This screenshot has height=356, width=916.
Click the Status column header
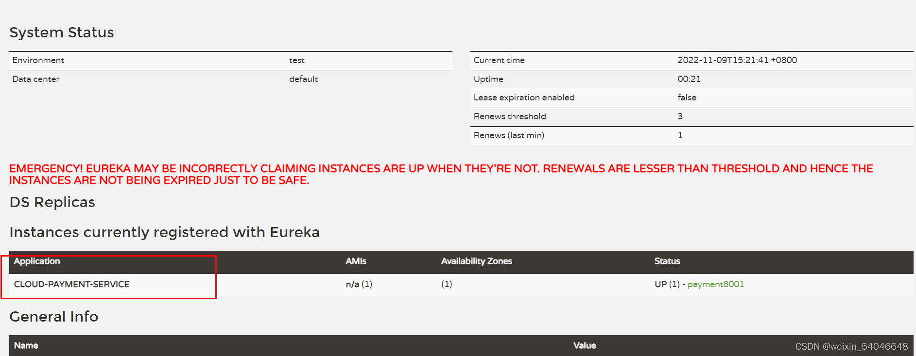(667, 261)
